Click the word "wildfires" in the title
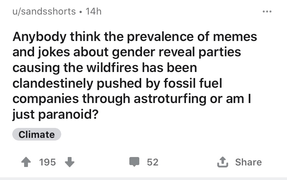Screen dimensions: 287x180 (110, 68)
